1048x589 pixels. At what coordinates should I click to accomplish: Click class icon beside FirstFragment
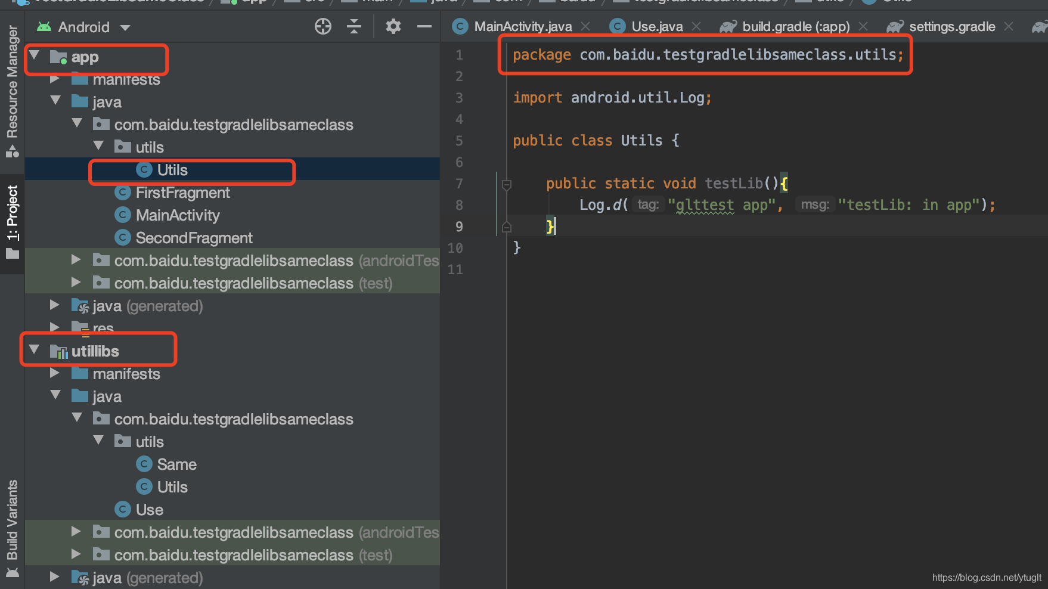[123, 193]
